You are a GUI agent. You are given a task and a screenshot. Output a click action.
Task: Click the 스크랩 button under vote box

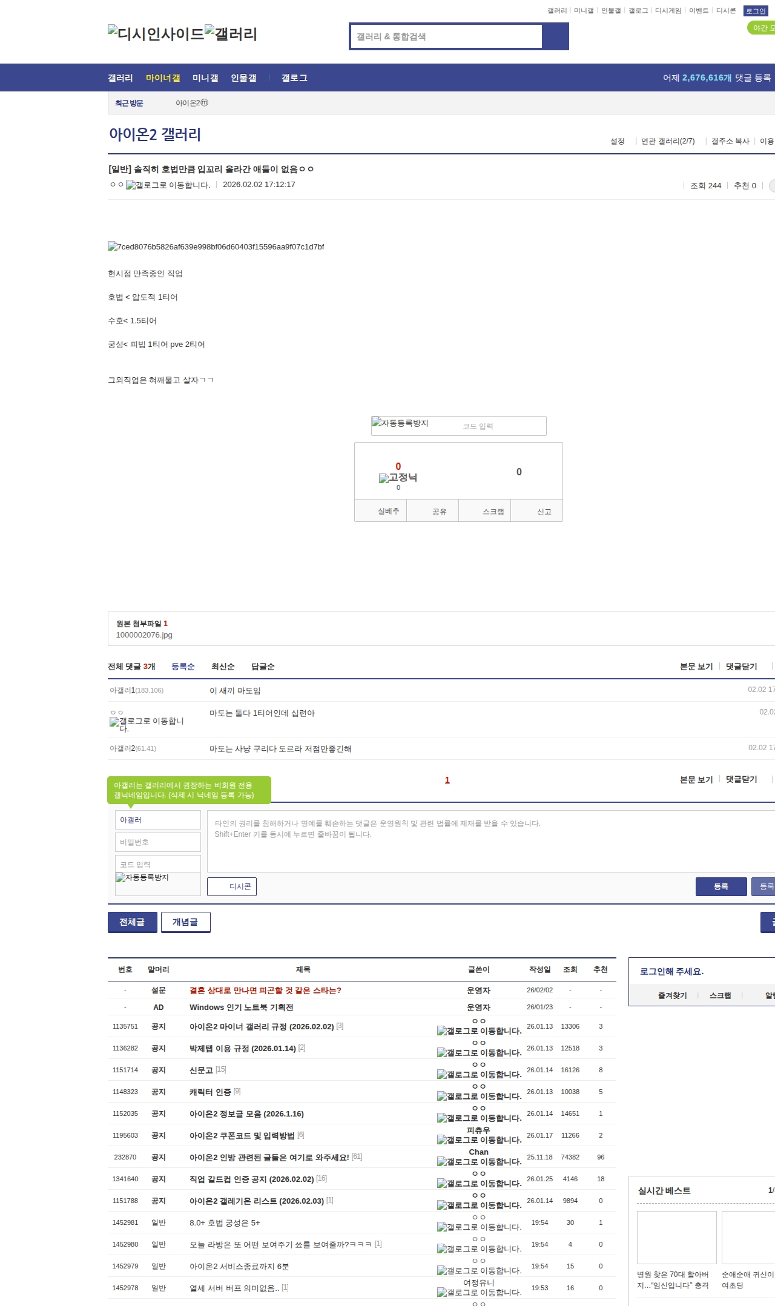point(485,511)
